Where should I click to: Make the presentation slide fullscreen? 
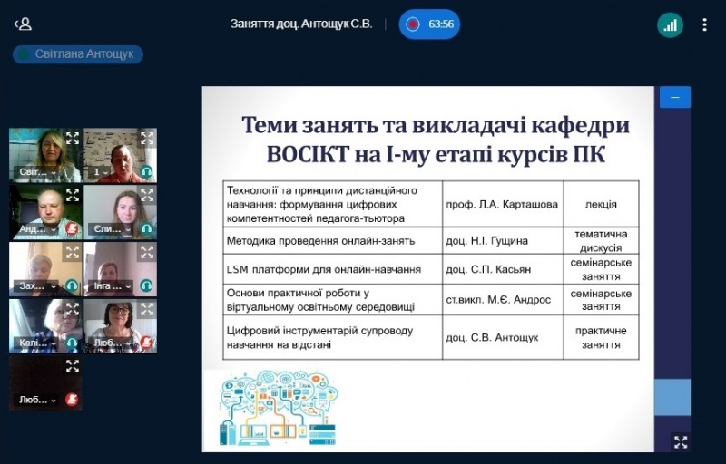pos(680,442)
